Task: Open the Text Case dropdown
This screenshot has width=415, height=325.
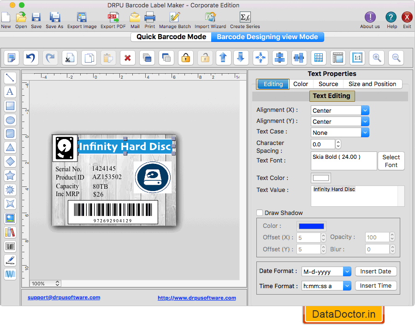Action: point(340,133)
